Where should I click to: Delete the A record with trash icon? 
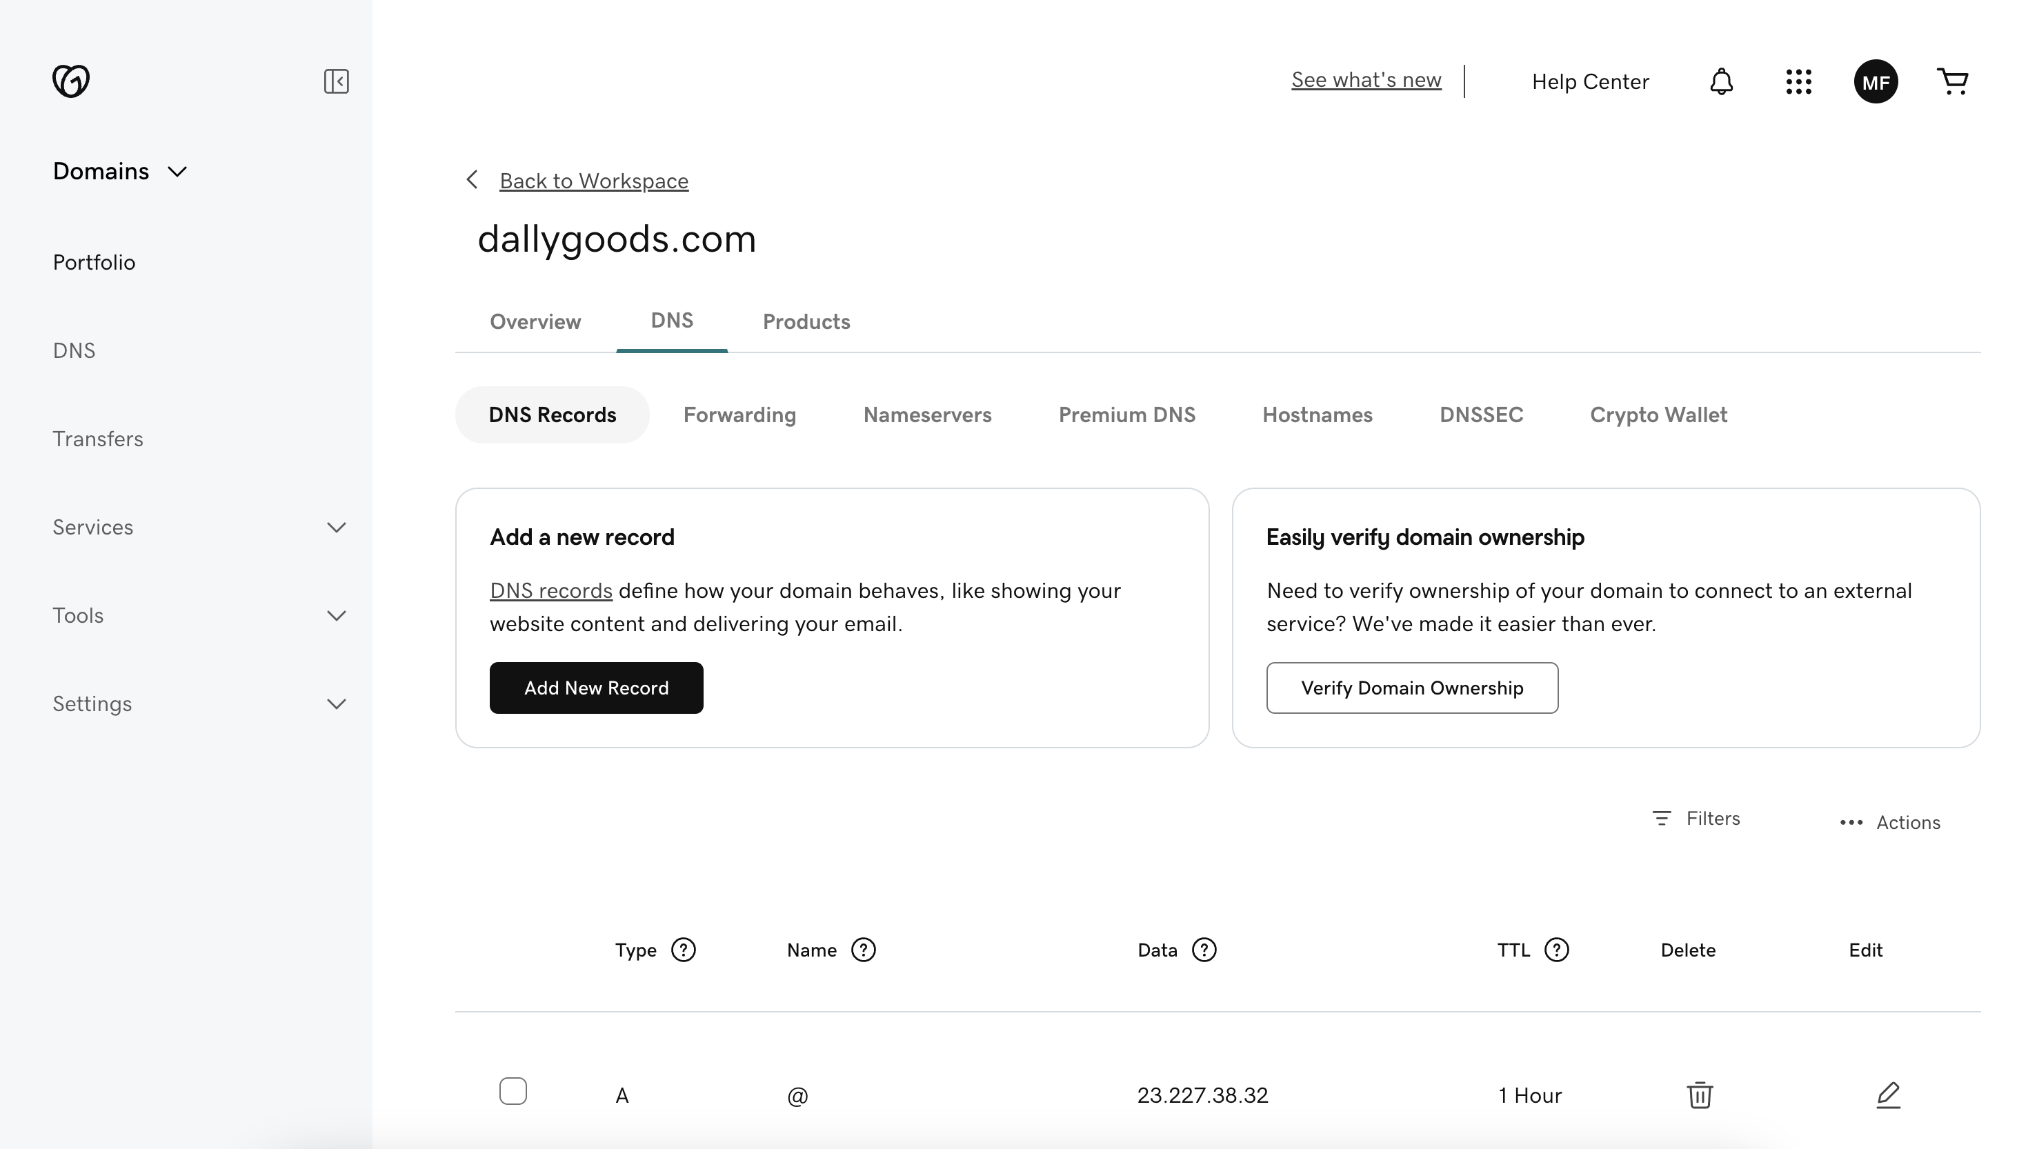[x=1699, y=1095]
